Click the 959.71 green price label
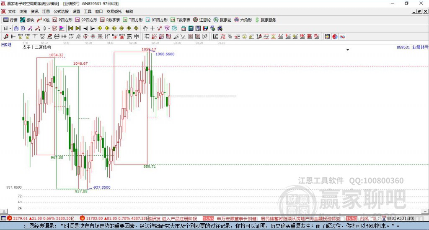 click(150, 167)
